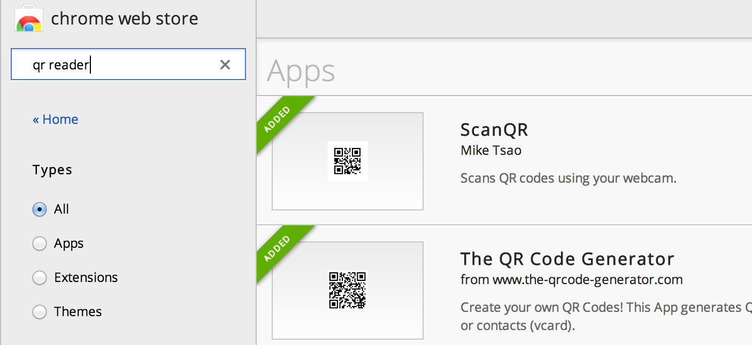Choose the Extensions radio button
This screenshot has height=345, width=752.
(40, 278)
